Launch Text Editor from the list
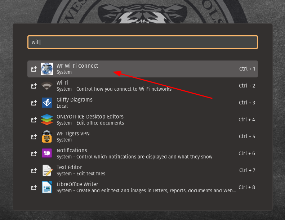The image size is (285, 220). point(143,170)
